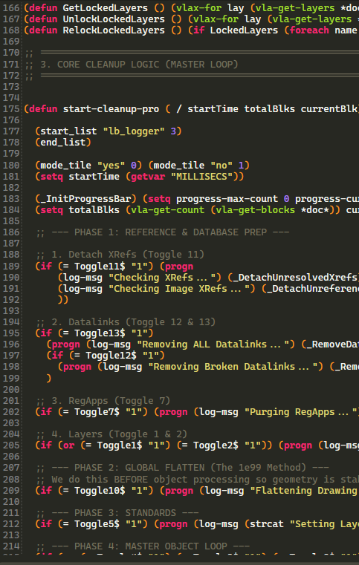The image size is (359, 565).
Task: Click the Toggle7$ variable
Action: (97, 412)
